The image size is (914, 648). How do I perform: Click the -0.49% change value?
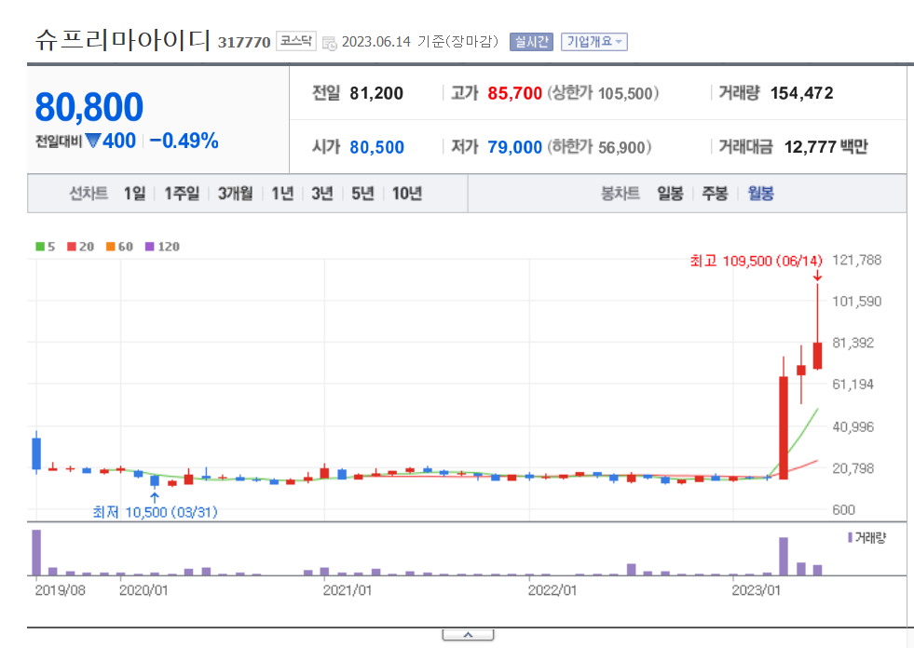[184, 141]
